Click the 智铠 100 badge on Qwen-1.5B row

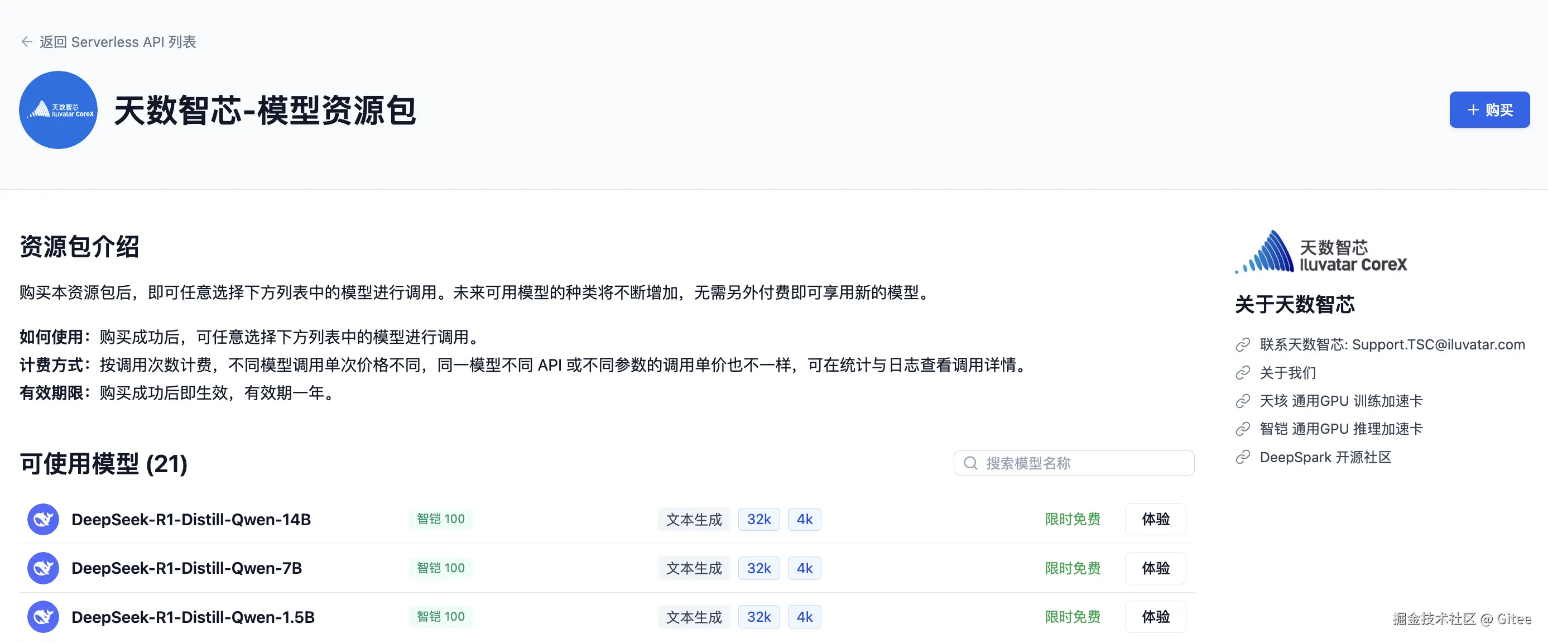tap(440, 617)
